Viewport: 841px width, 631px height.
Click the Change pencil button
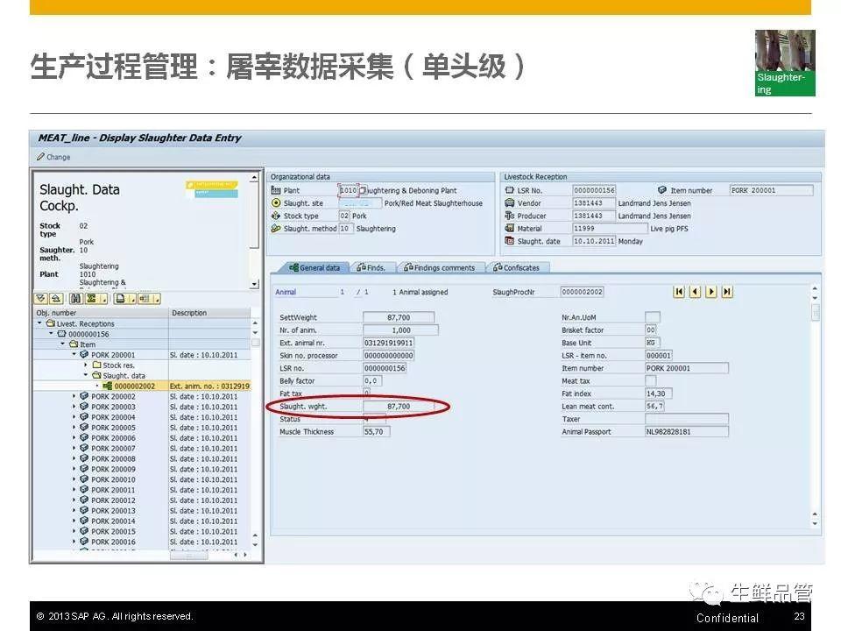[x=53, y=157]
